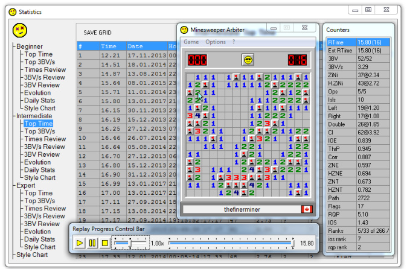The height and width of the screenshot is (269, 407).
Task: Click the play button in replay control bar
Action: coord(80,243)
